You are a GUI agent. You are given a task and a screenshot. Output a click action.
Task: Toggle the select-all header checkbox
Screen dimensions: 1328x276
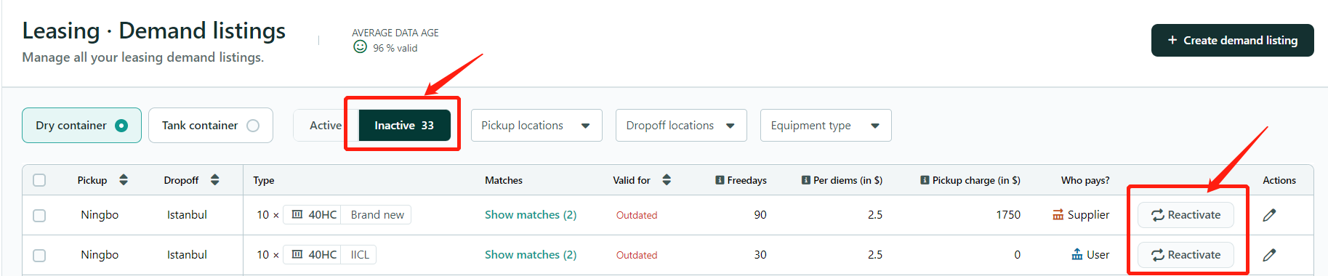(39, 180)
